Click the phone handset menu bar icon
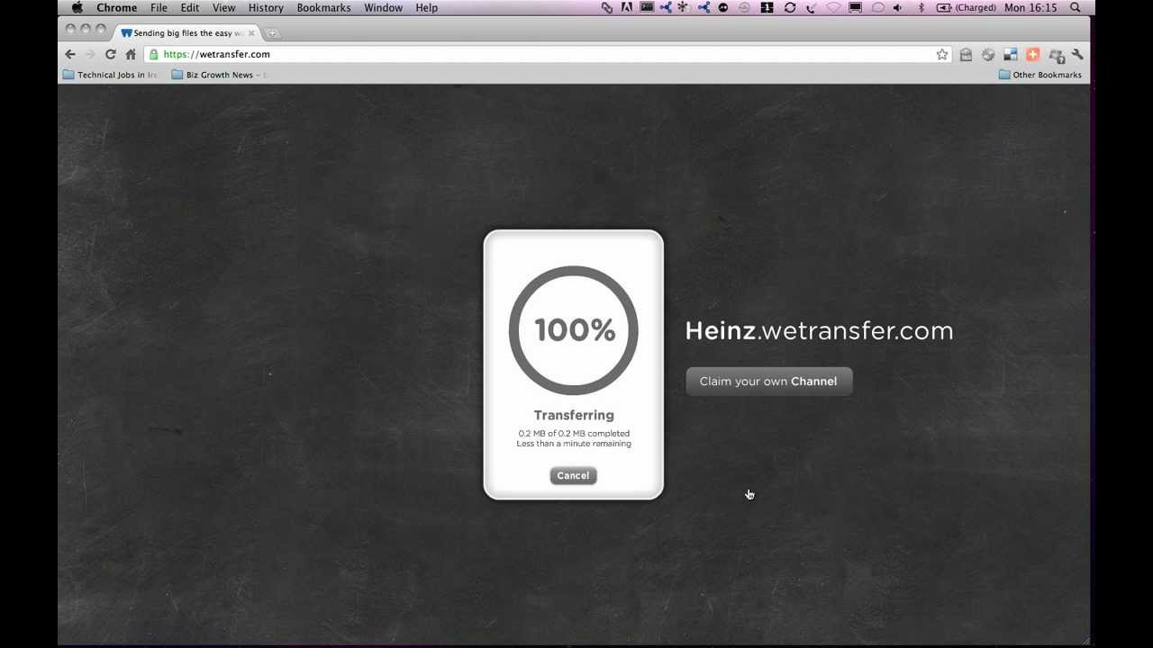Viewport: 1153px width, 648px height. coord(812,8)
